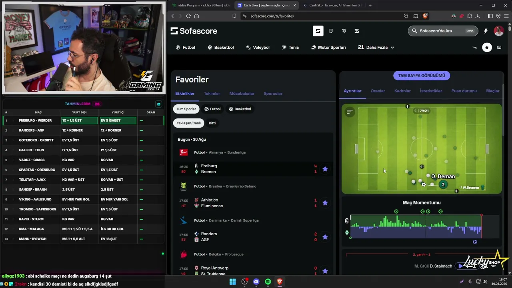Screen dimensions: 512x288
Task: Open Spotify from the taskbar
Action: tap(268, 282)
